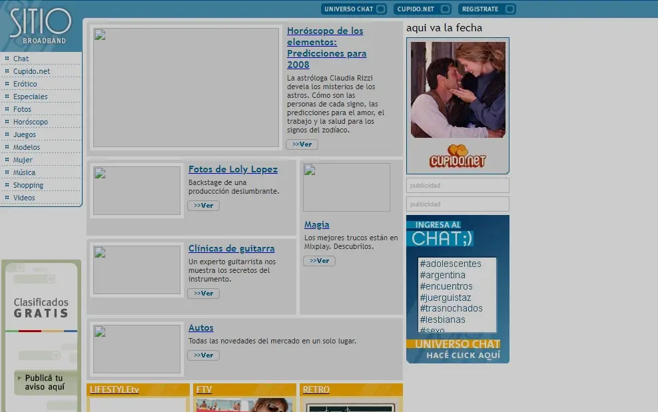Click the Registrate button

click(487, 9)
